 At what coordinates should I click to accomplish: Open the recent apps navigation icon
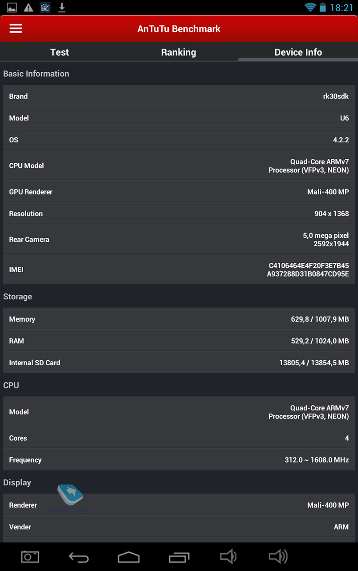click(179, 557)
